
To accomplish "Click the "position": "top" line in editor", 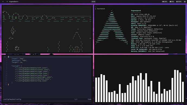I will click(x=19, y=60).
